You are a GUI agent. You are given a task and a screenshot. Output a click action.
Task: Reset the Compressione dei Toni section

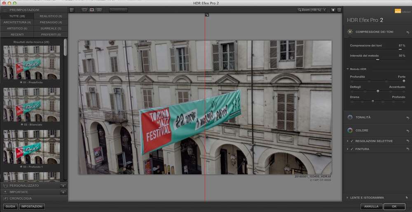(x=407, y=32)
